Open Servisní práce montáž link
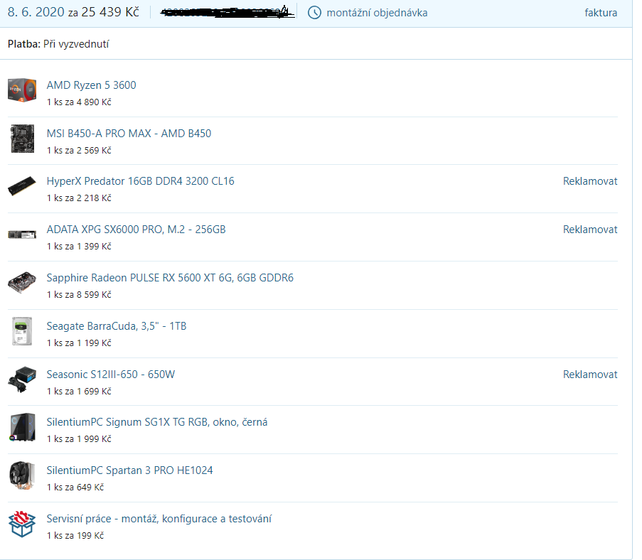642x560 pixels. tap(159, 519)
